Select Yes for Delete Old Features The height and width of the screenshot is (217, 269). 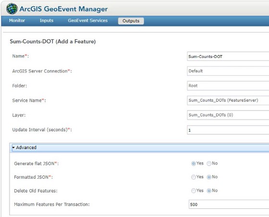pos(193,191)
